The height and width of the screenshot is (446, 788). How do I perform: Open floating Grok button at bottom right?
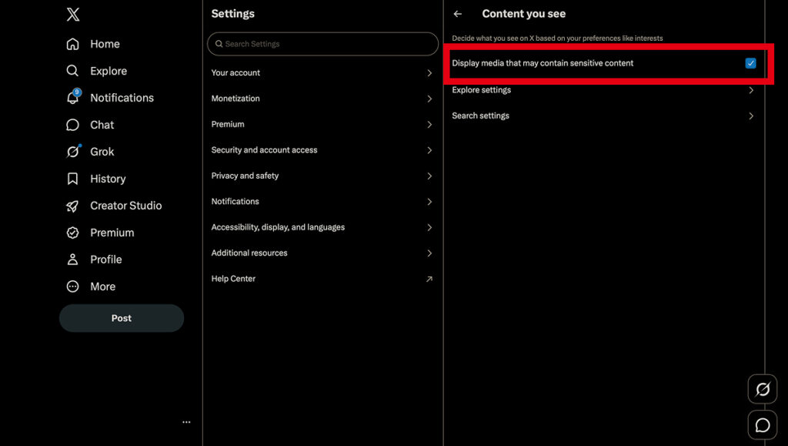coord(763,389)
